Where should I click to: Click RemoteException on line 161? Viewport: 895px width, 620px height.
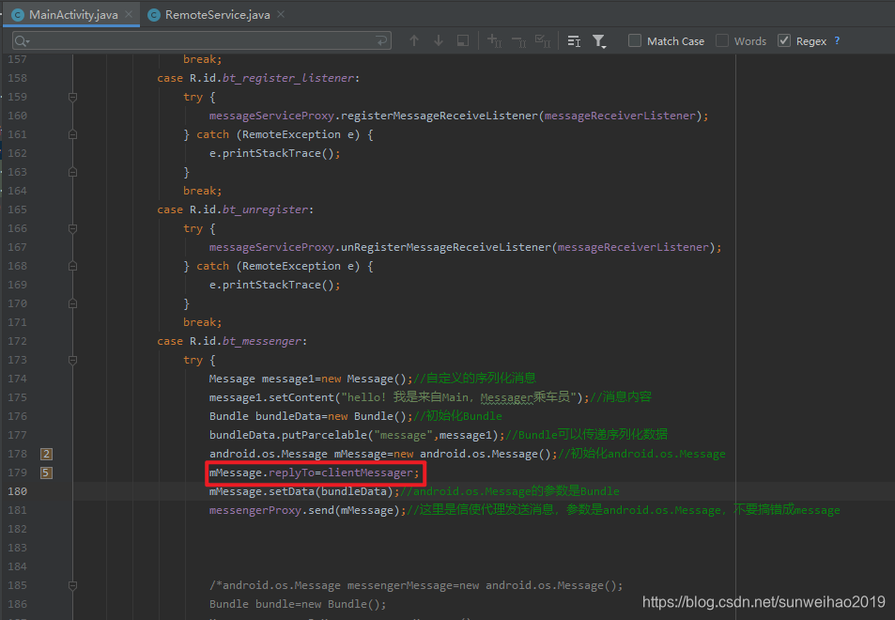291,134
